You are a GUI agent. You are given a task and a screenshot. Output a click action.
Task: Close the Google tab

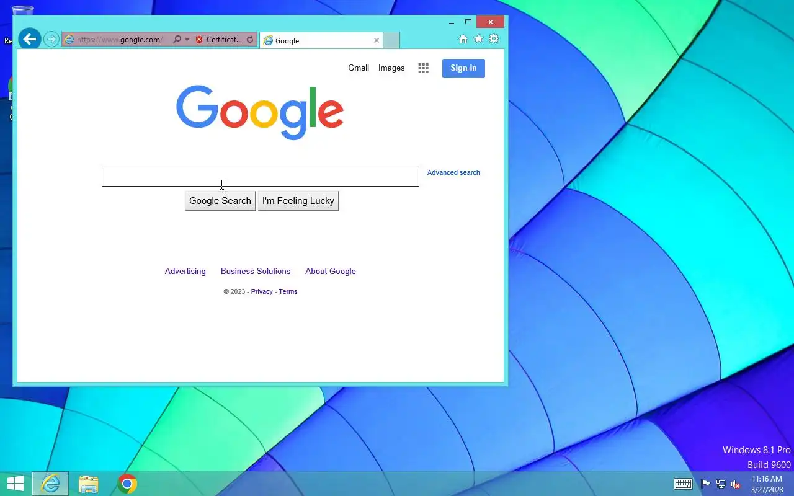coord(376,40)
